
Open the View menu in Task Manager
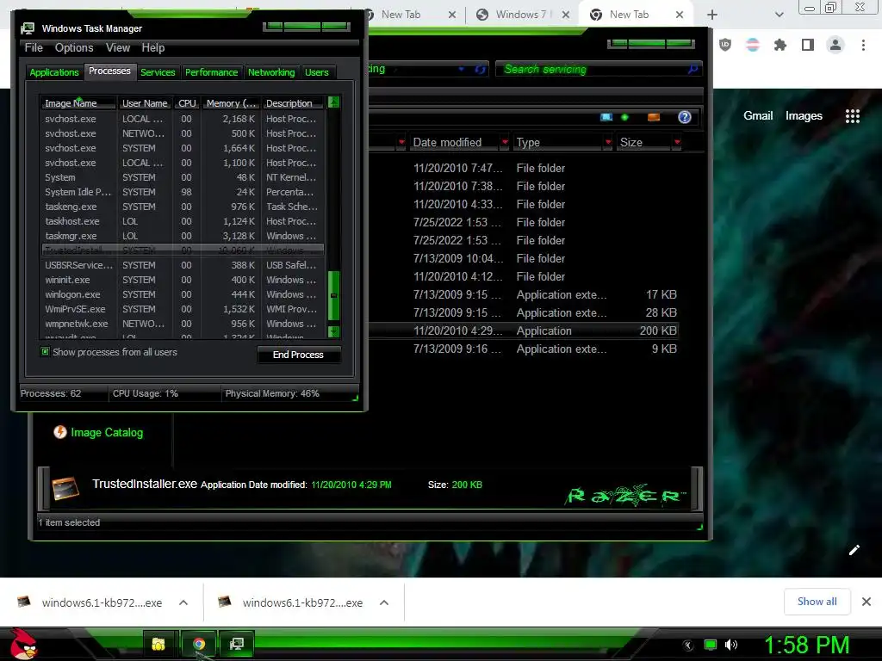(118, 48)
